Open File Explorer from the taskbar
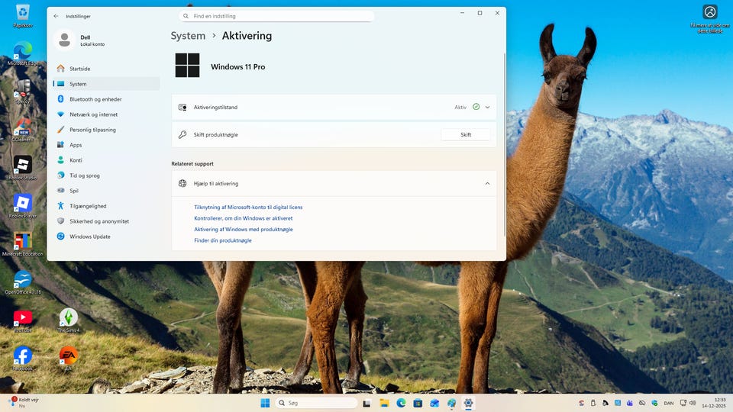 click(x=384, y=403)
